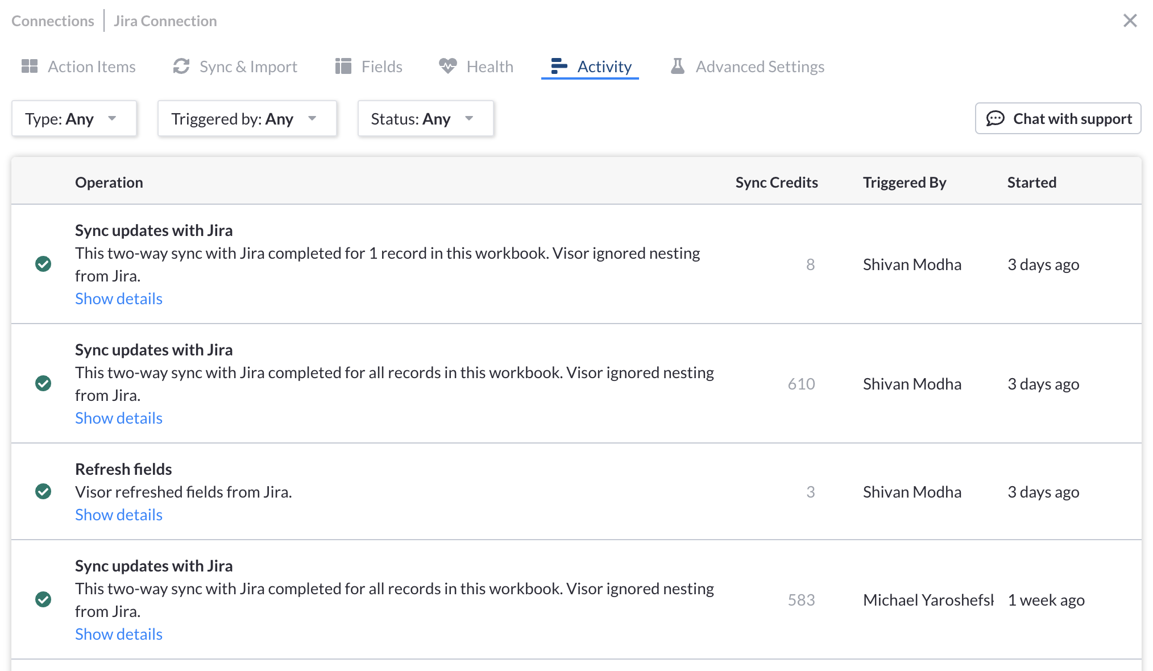
Task: Open the Status filter dropdown
Action: tap(426, 119)
